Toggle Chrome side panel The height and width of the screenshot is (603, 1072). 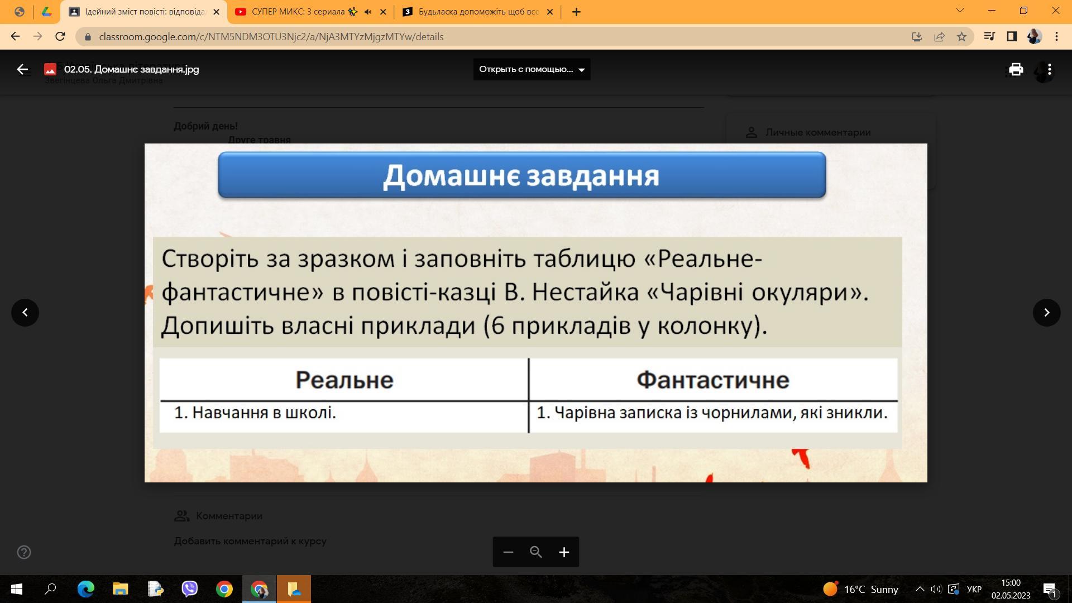tap(1012, 36)
